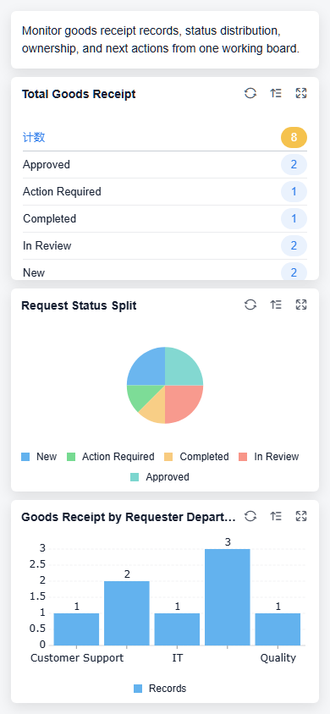This screenshot has width=330, height=714.
Task: Refresh Goods Receipt by Requester Department chart
Action: (250, 516)
